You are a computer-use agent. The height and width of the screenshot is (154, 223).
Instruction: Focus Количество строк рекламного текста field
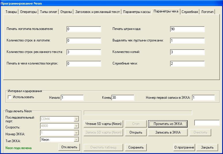click(x=84, y=52)
